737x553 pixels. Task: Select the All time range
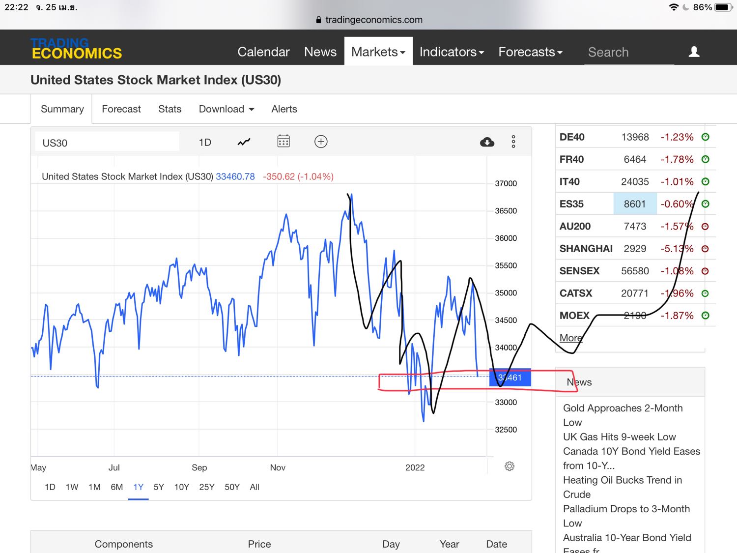255,487
